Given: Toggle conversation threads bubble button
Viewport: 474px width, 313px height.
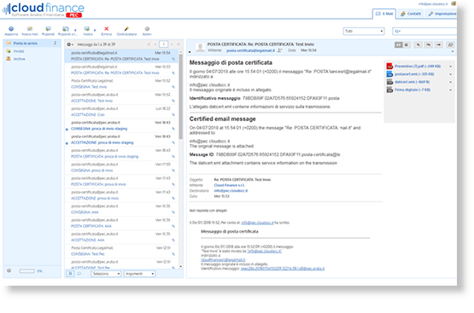Looking at the screenshot, I should [79, 274].
